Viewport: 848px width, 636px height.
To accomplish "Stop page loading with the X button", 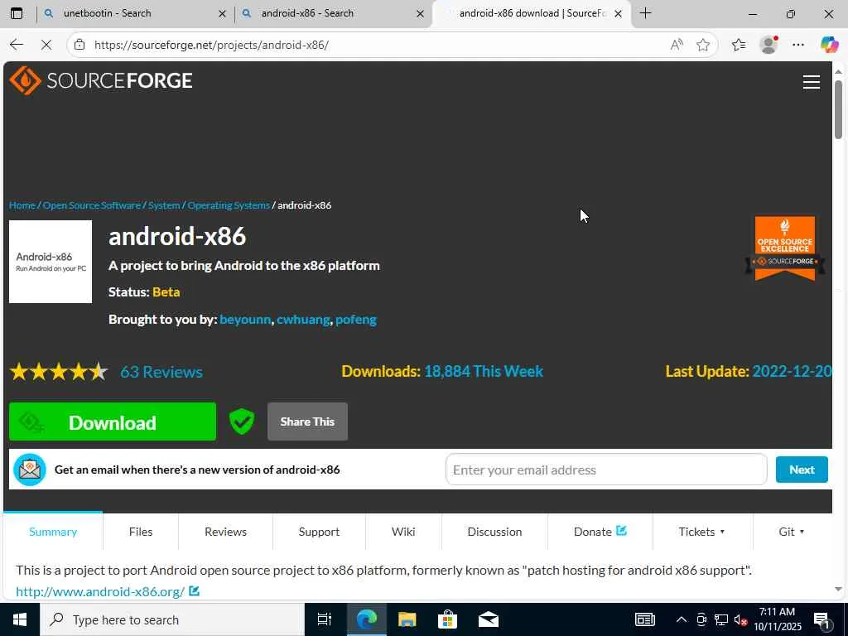I will [46, 45].
